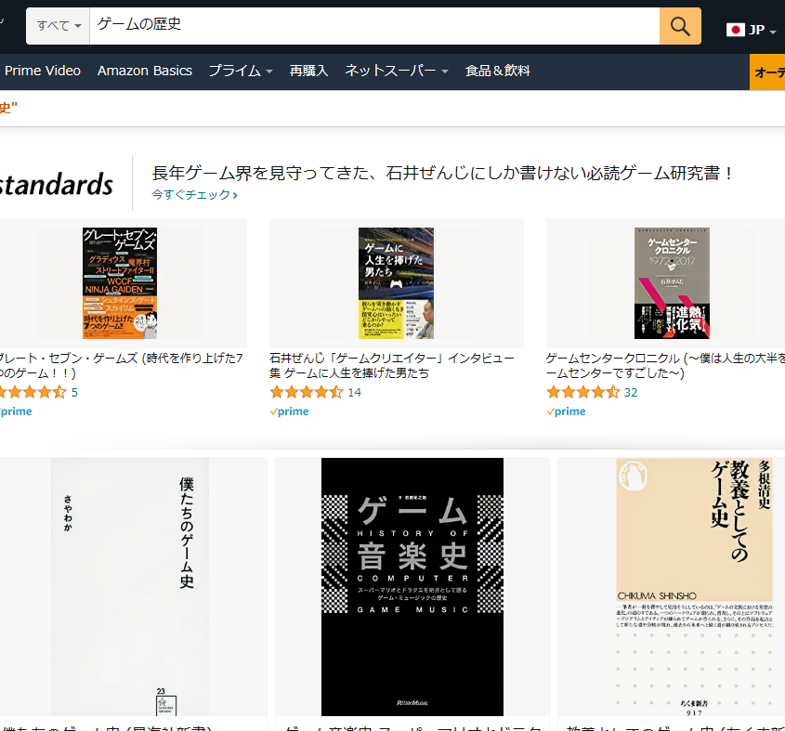Click the orange search magnifier button

(x=680, y=26)
